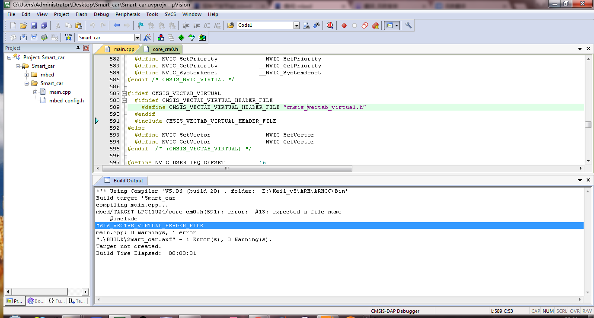This screenshot has height=318, width=594.
Task: Open Manage Run-Time Environment green diamond icon
Action: coord(181,38)
